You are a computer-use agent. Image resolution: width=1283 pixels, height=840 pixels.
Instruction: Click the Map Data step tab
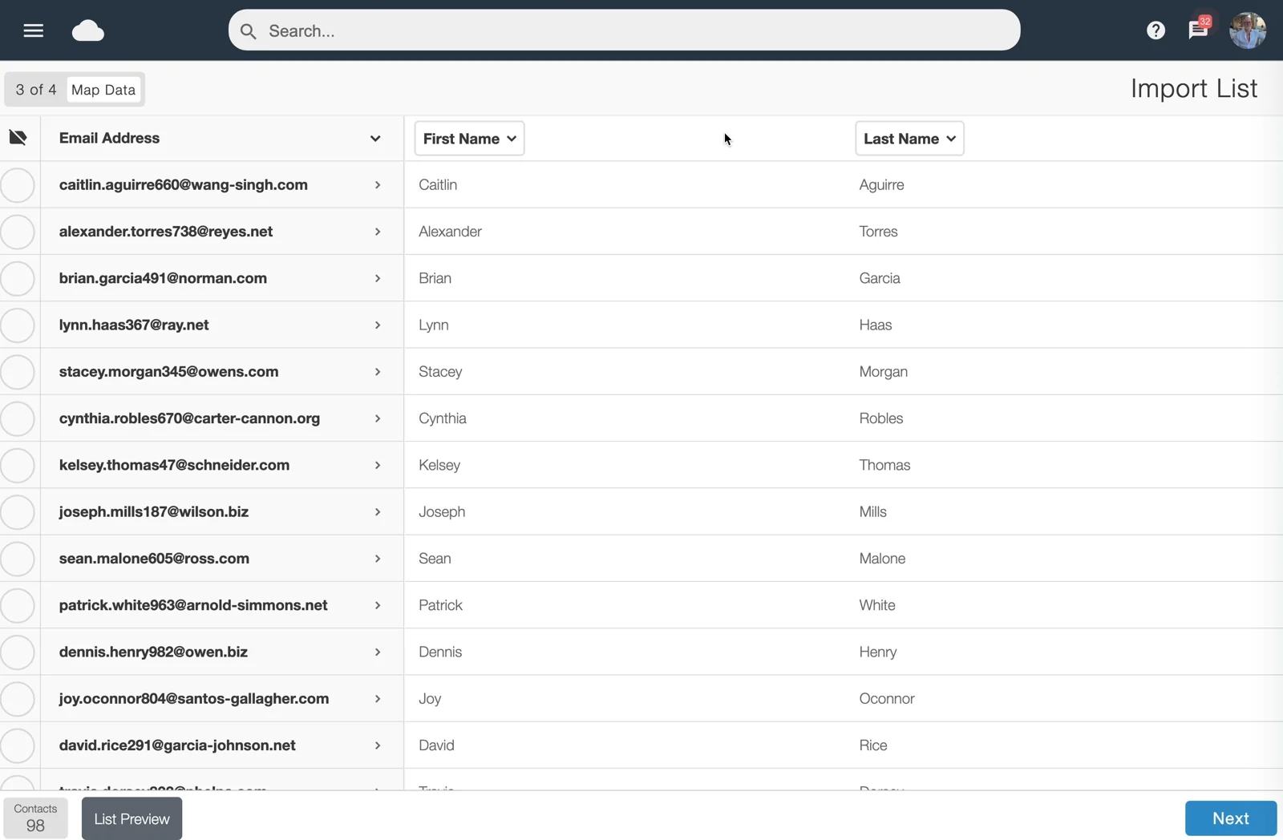click(x=103, y=90)
